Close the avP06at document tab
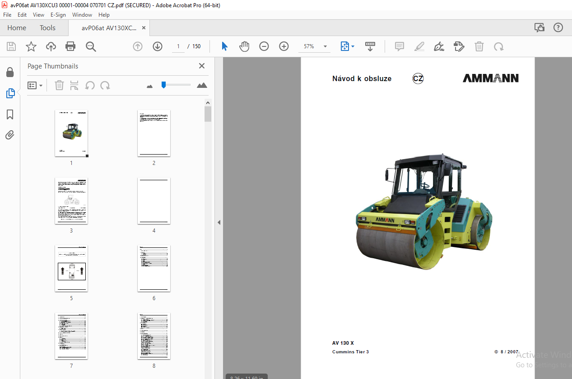Viewport: 572px width, 379px height. coord(144,28)
